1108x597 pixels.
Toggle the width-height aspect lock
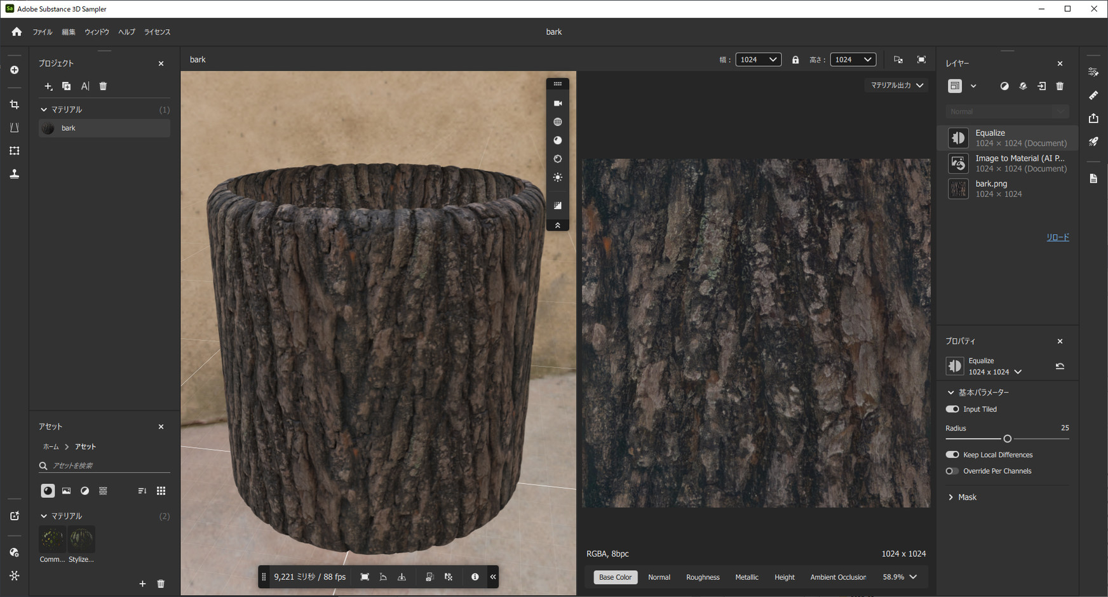[795, 60]
